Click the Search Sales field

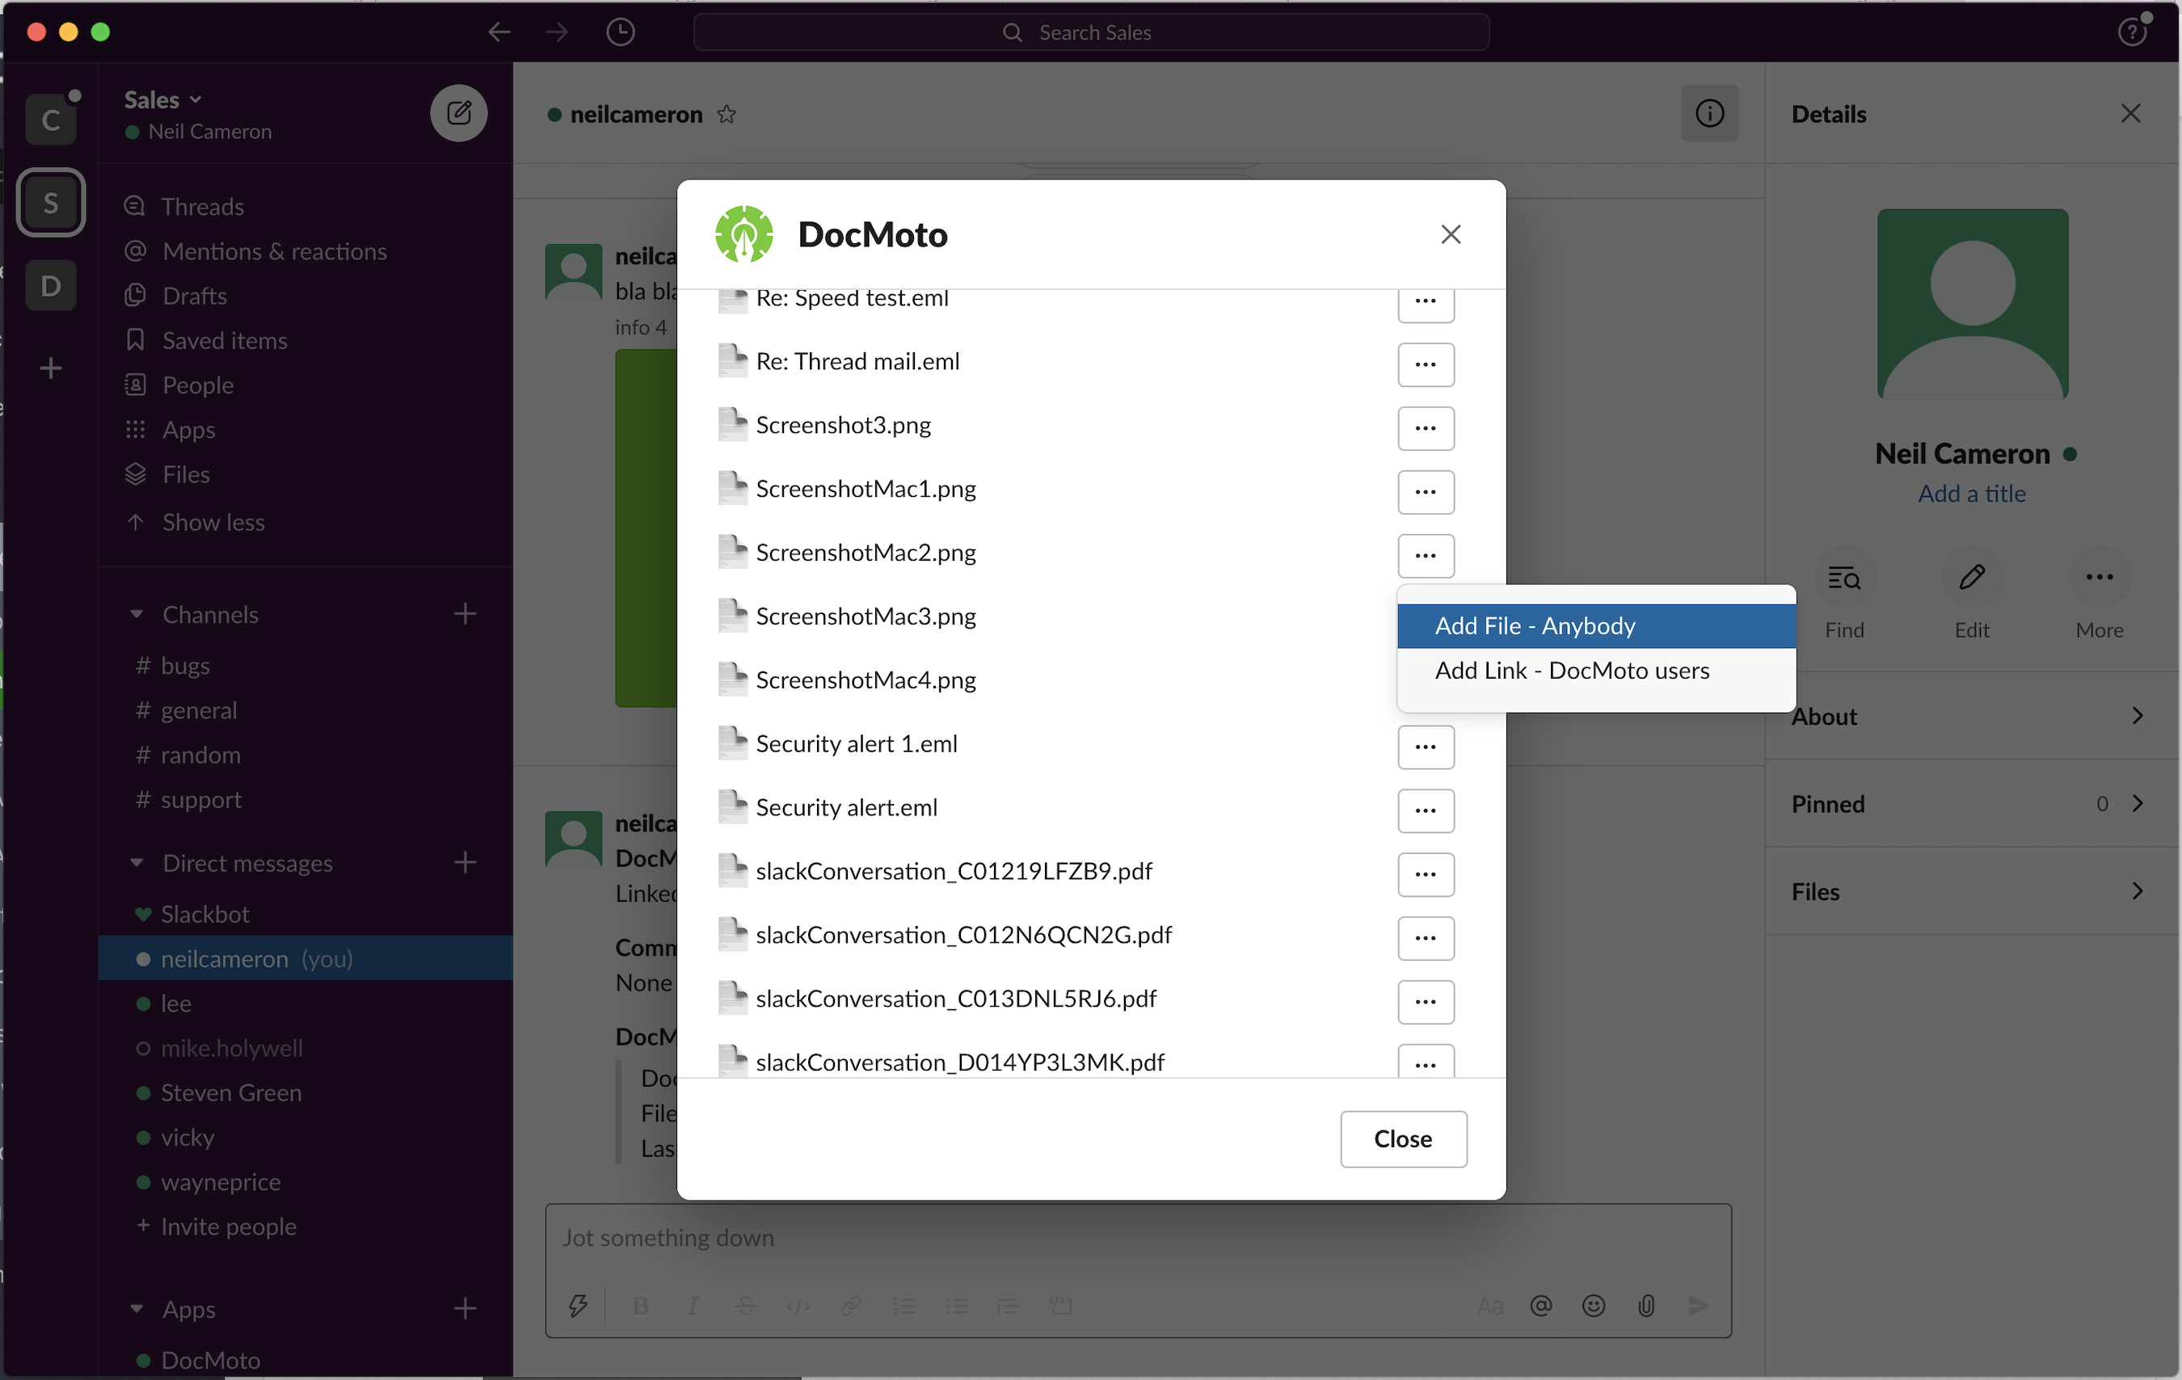click(1091, 32)
